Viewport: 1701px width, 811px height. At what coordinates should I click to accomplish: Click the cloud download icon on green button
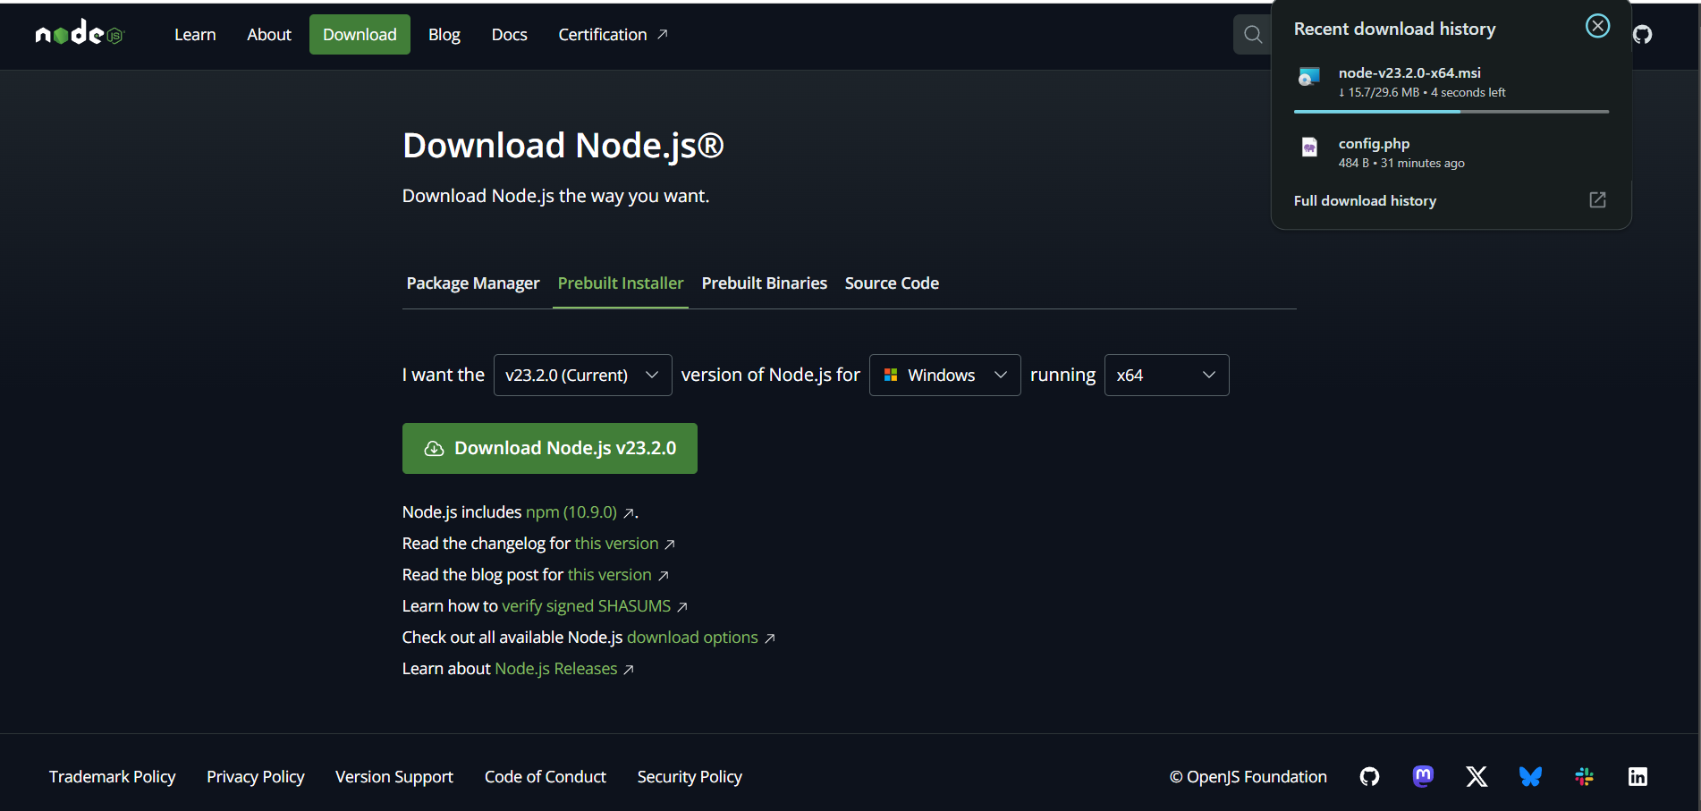[434, 449]
